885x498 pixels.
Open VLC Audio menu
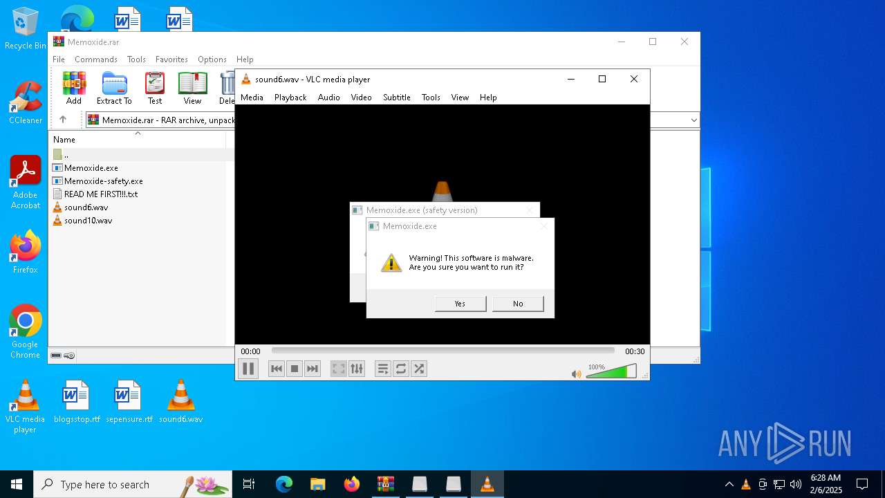coord(329,98)
